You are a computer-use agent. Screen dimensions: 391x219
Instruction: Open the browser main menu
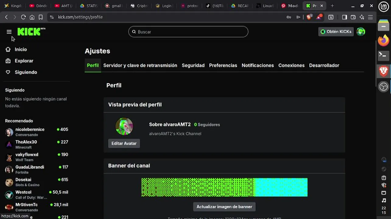point(370,17)
